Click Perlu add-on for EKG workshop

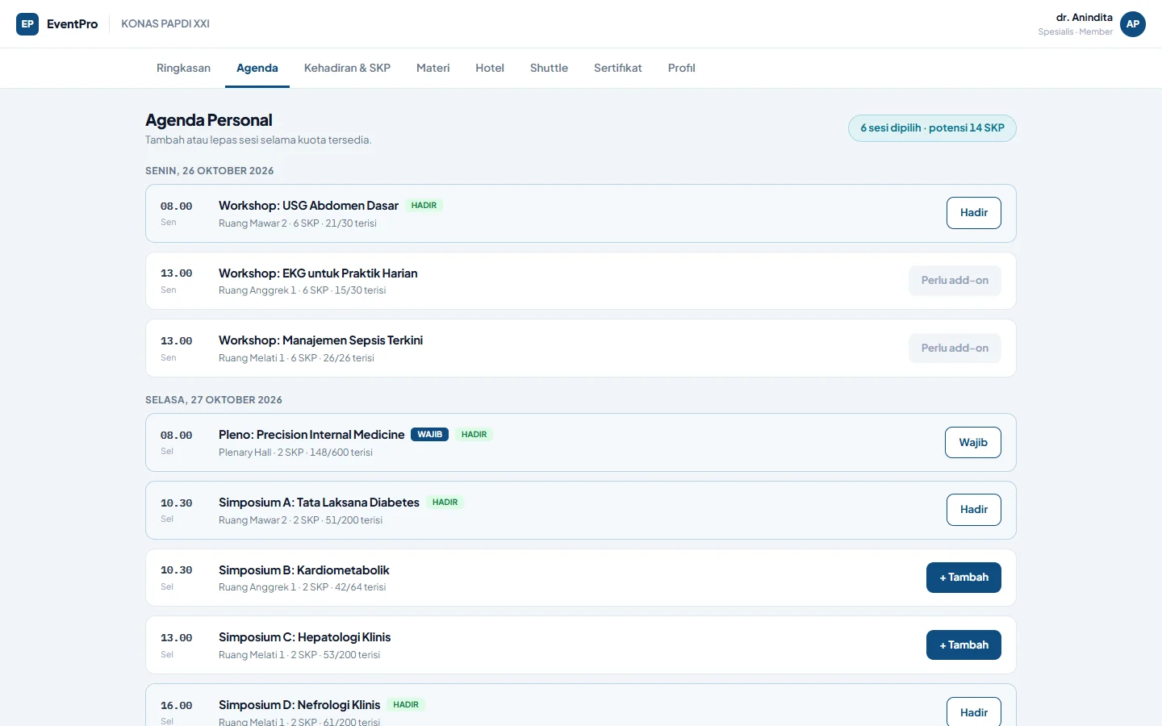(x=955, y=281)
